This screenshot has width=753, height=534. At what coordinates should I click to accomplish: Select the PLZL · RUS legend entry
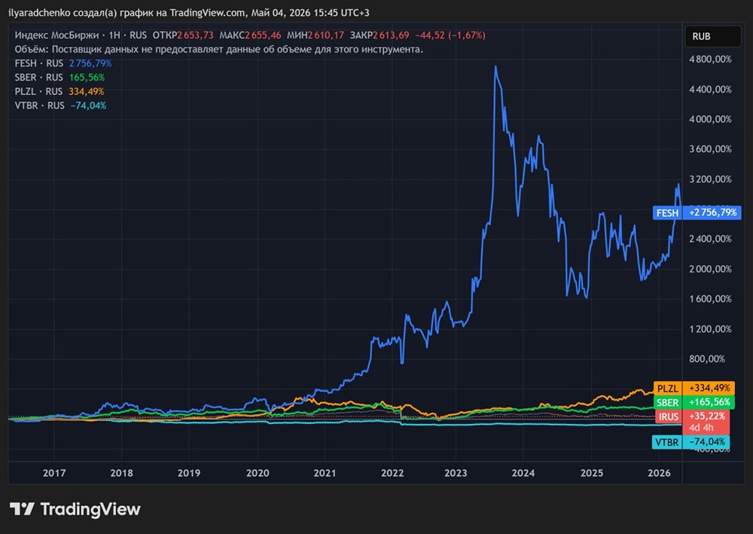click(x=38, y=91)
